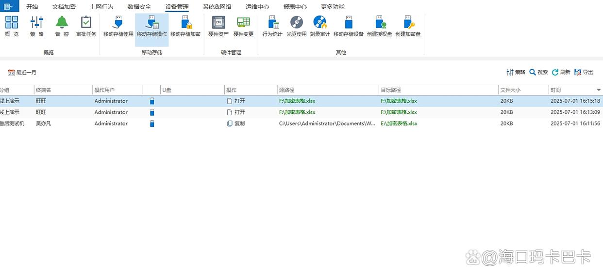The width and height of the screenshot is (603, 278).
Task: Click the 刷新 refresh button
Action: [x=561, y=72]
